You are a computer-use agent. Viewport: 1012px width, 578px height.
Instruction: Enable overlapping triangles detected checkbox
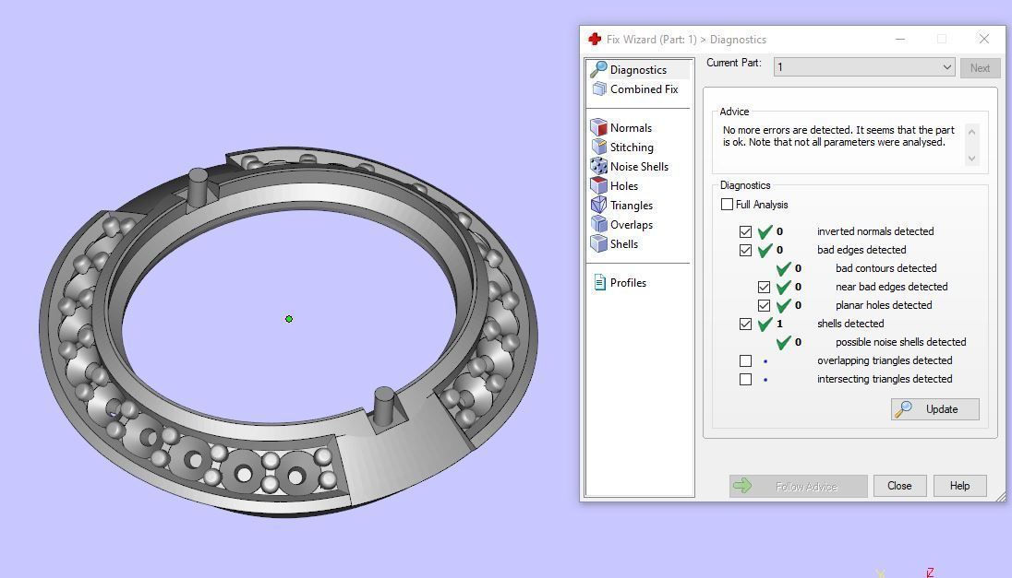coord(745,360)
